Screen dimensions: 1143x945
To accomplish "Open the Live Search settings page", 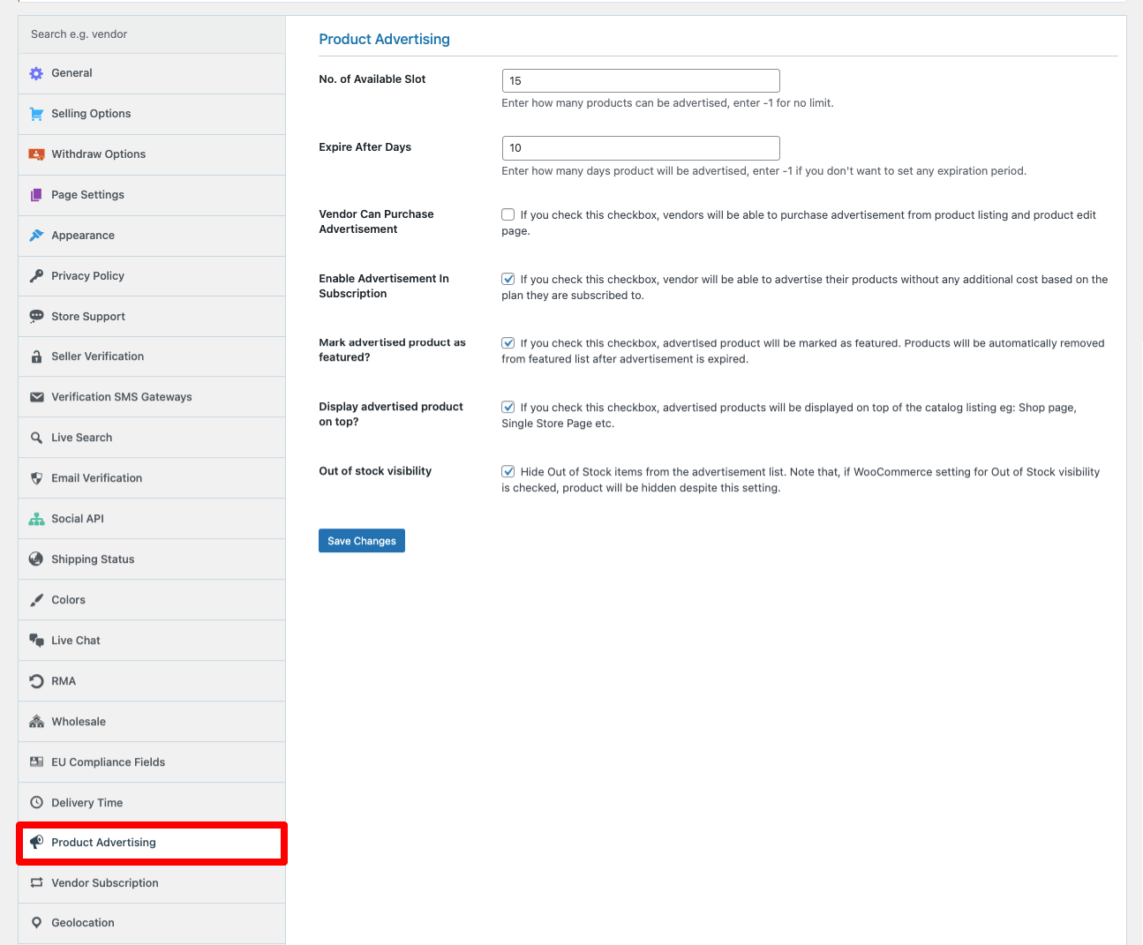I will tap(81, 437).
